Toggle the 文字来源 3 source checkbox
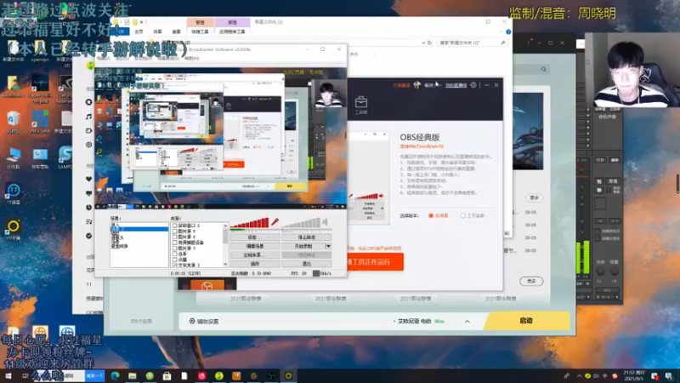 coord(175,265)
